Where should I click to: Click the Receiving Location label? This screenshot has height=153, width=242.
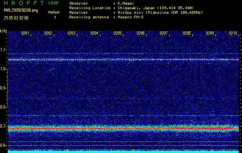point(90,8)
